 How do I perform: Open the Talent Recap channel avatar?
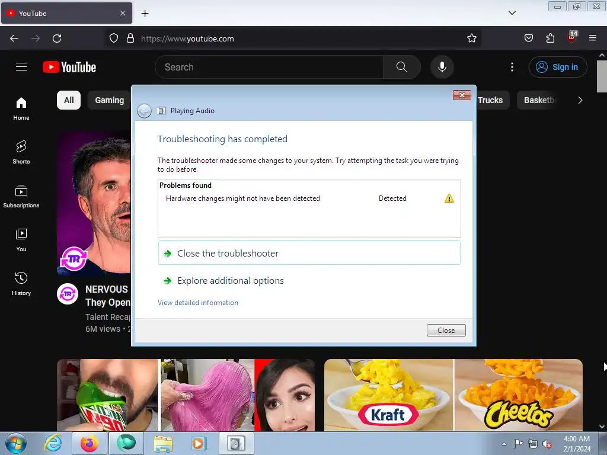coord(68,294)
